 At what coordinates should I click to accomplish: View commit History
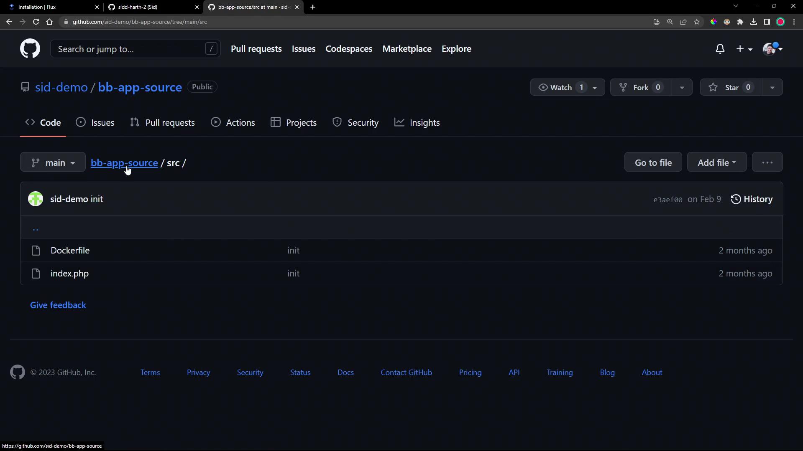tap(752, 199)
